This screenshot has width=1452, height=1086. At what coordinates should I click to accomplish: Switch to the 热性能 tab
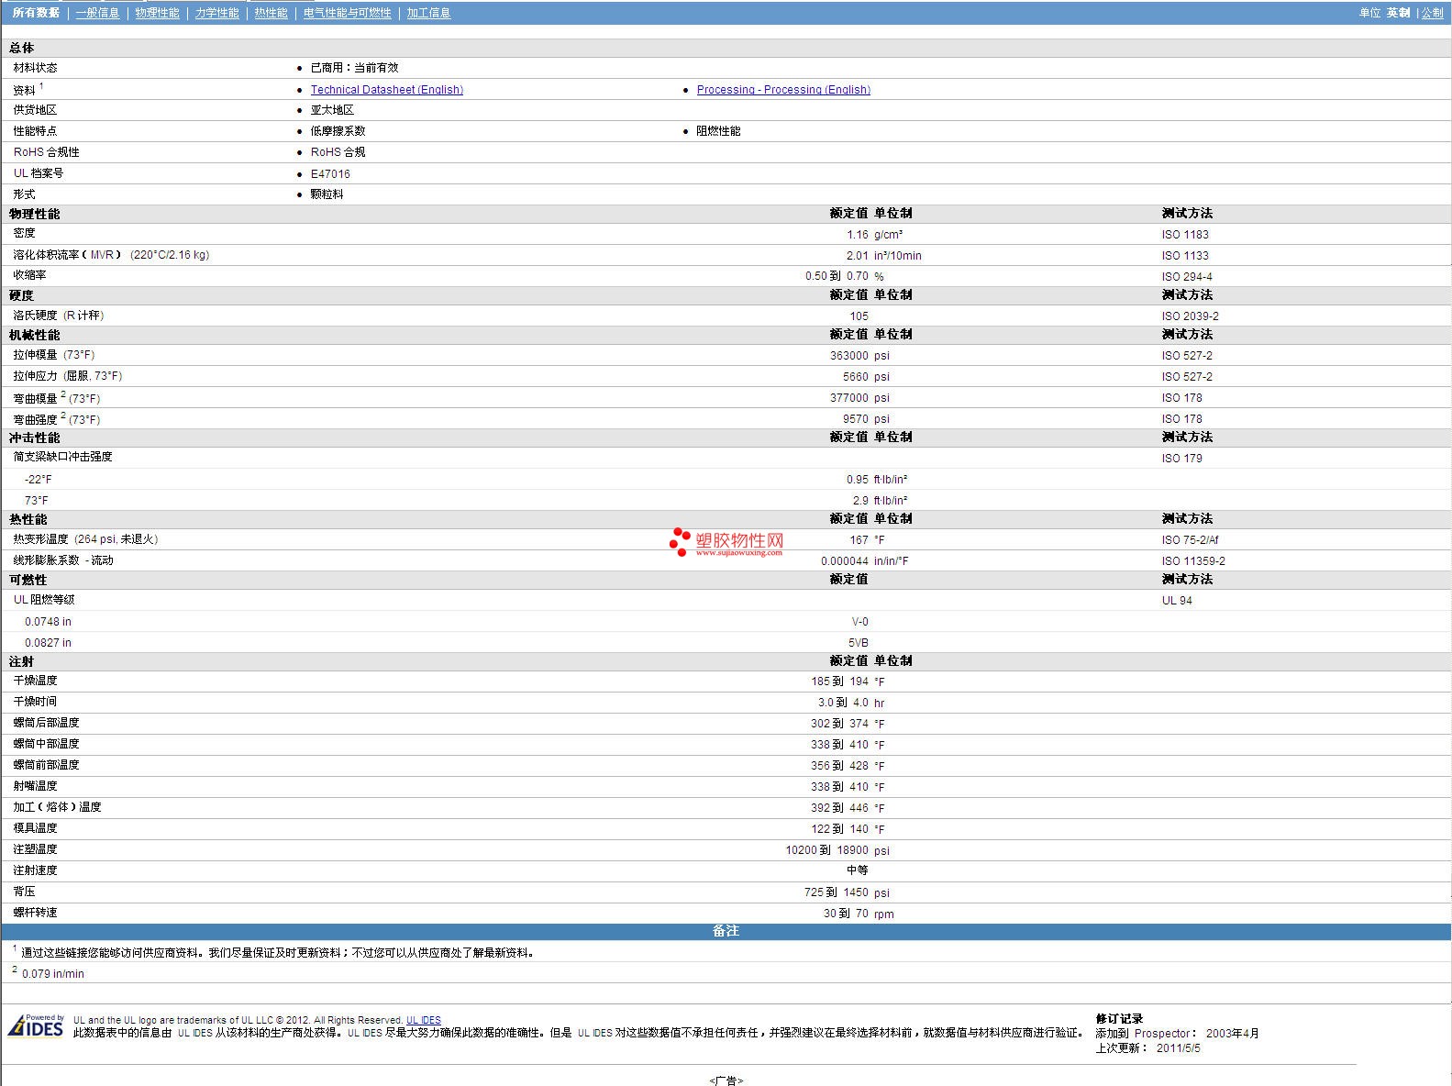(x=271, y=13)
